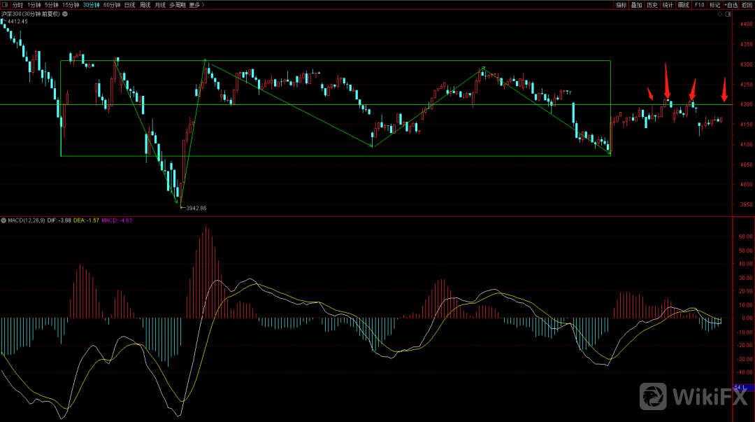This screenshot has height=422, width=755.
Task: Click the 指标 indicators button
Action: click(621, 5)
